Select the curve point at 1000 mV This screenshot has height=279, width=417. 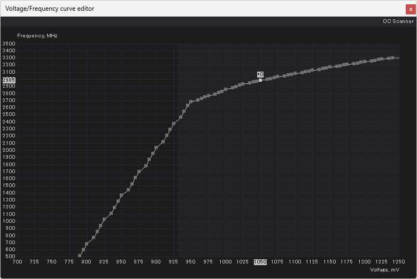tap(226, 89)
